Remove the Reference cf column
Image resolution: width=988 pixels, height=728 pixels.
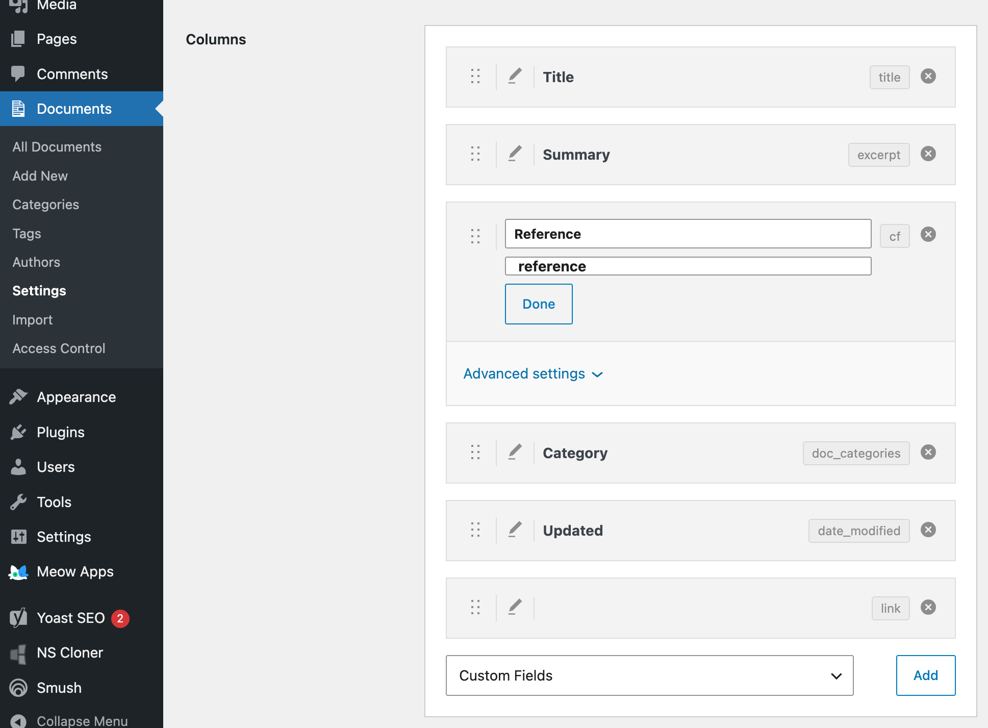(928, 234)
